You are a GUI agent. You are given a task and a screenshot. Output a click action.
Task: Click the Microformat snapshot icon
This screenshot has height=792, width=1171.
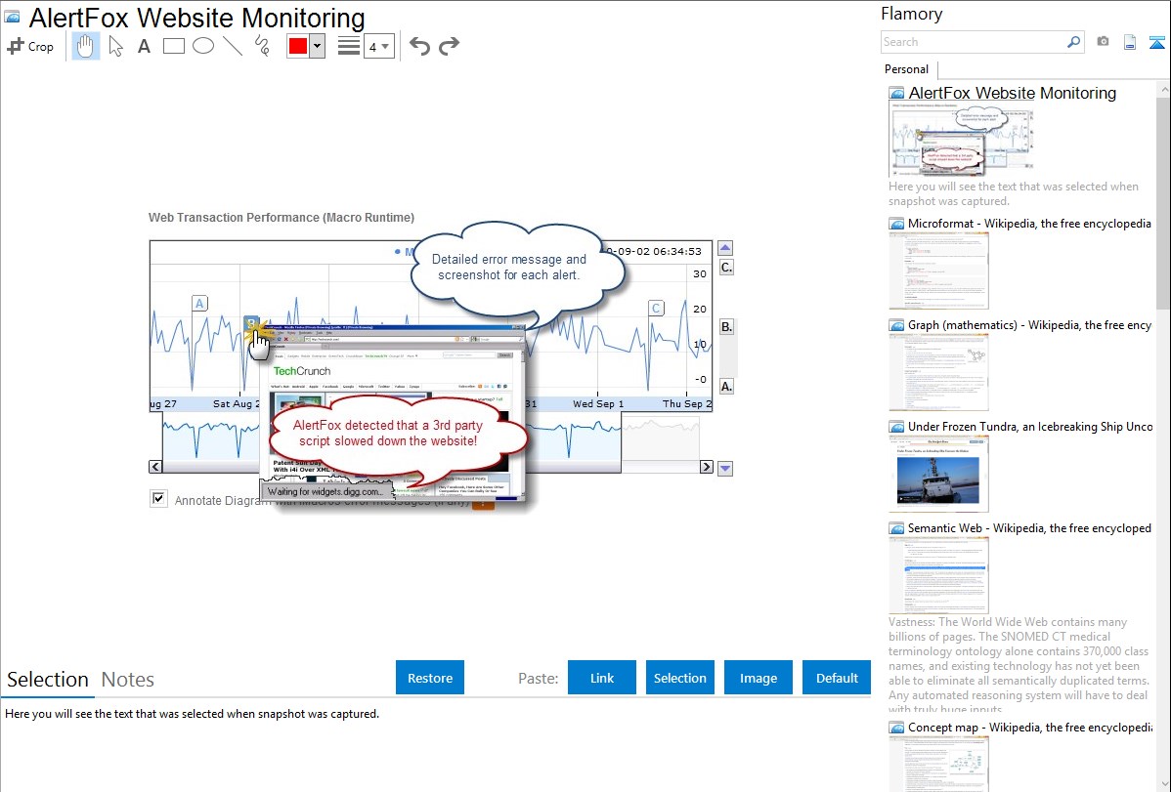[896, 224]
